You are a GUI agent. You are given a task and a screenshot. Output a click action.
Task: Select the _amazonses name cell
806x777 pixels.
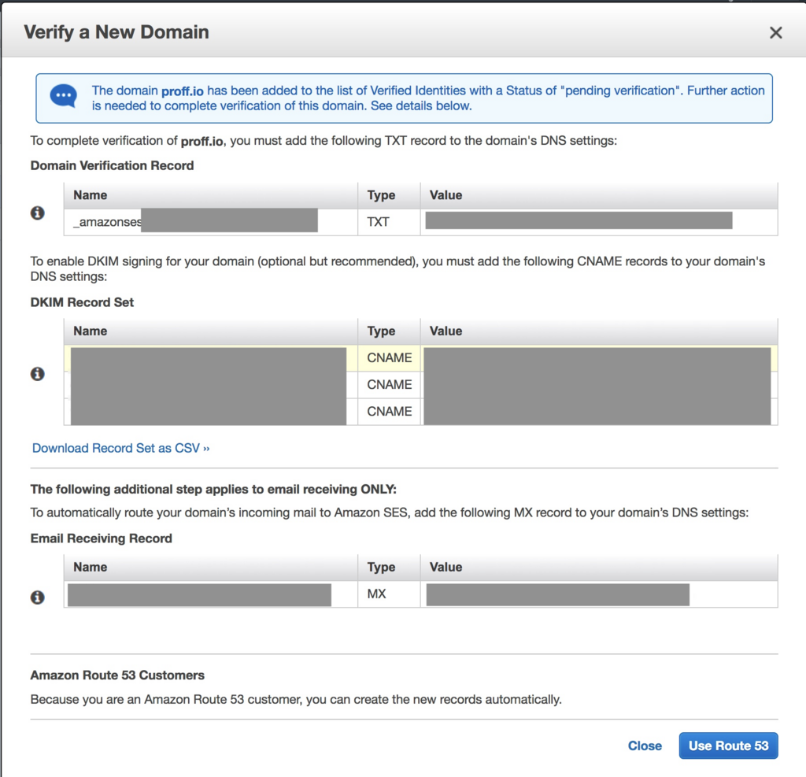coord(211,222)
